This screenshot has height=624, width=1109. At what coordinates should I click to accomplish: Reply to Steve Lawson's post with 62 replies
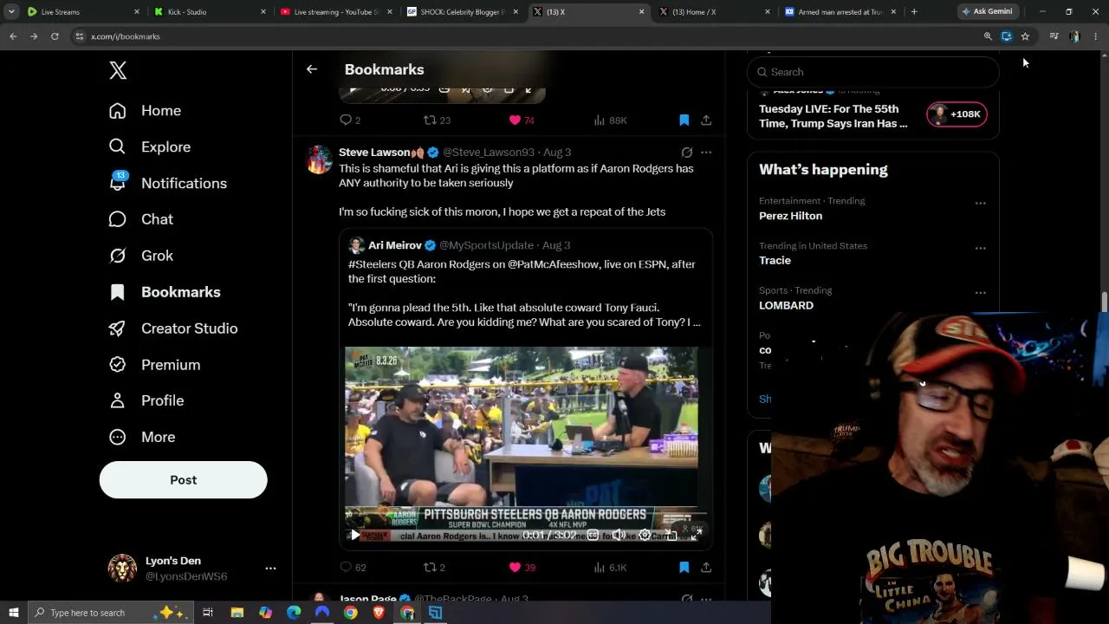pyautogui.click(x=353, y=568)
